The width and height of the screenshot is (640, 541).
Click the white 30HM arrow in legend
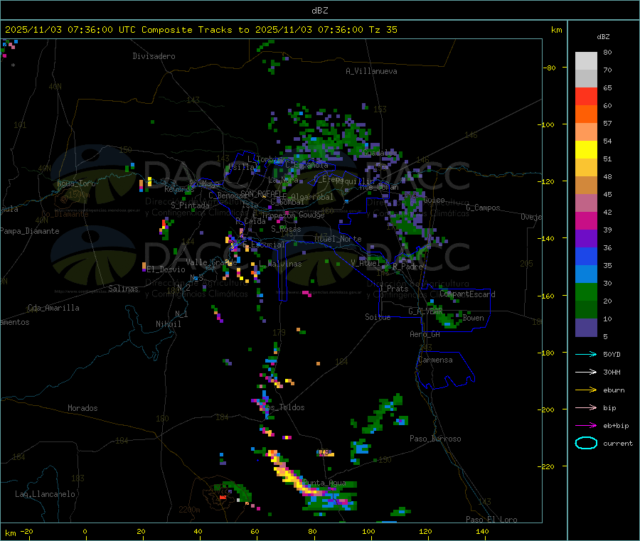[x=586, y=372]
